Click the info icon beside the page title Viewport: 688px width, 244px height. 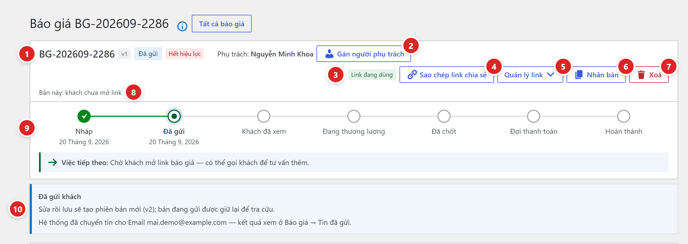pyautogui.click(x=182, y=26)
